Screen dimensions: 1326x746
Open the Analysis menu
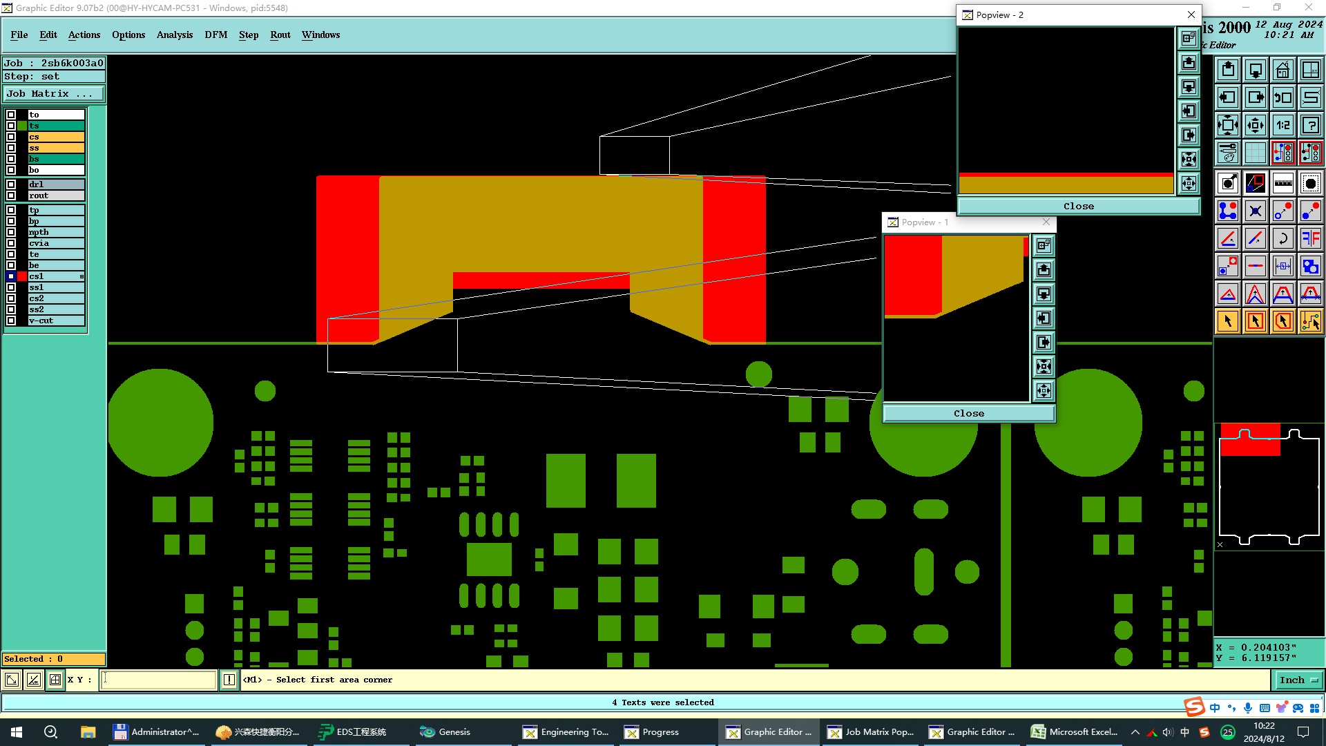click(174, 35)
